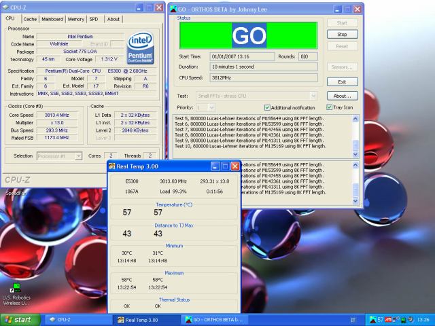Click the Multiplier value x 13.0
The height and width of the screenshot is (326, 435).
point(57,122)
